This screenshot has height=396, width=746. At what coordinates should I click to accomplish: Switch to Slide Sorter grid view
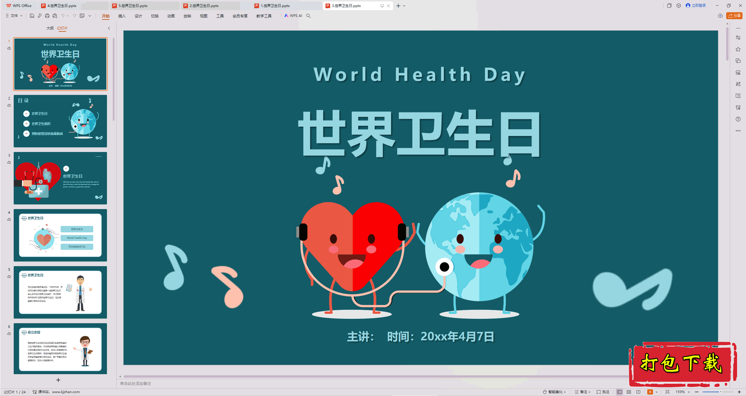click(x=629, y=392)
